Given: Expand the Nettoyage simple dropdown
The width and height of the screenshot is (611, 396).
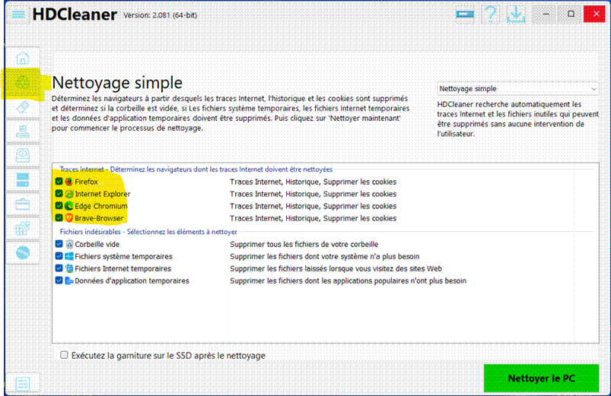Looking at the screenshot, I should (x=517, y=89).
